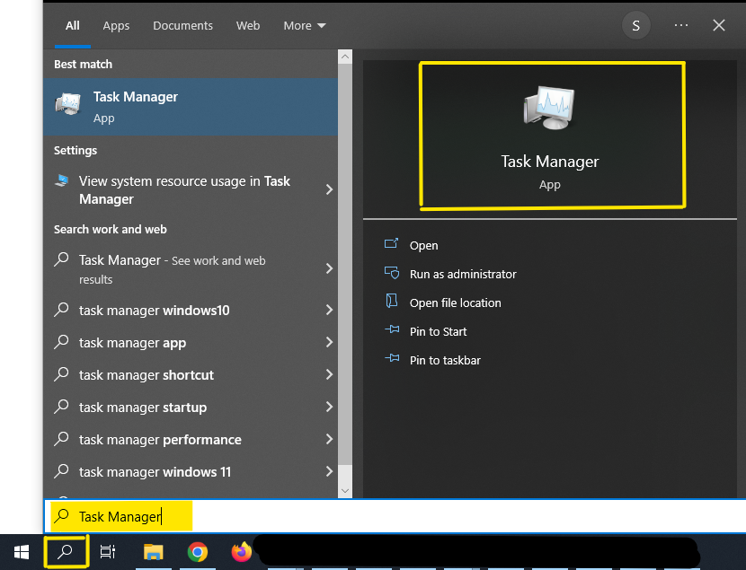Select Pin to taskbar

click(445, 361)
